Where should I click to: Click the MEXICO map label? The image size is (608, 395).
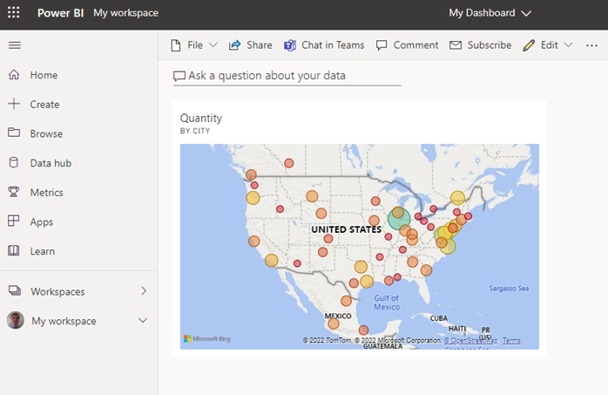coord(338,317)
